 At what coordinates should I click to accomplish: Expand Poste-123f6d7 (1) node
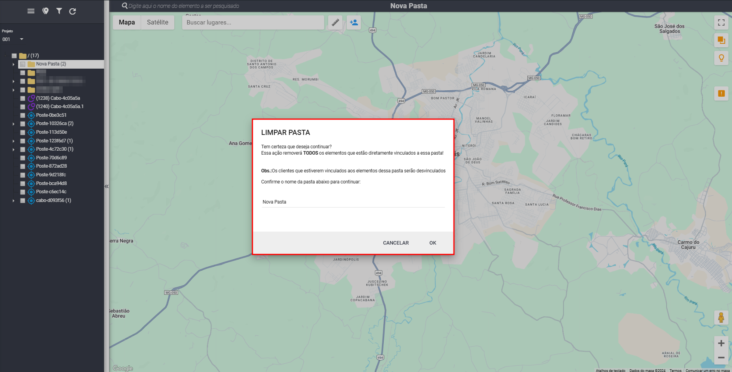pyautogui.click(x=13, y=141)
